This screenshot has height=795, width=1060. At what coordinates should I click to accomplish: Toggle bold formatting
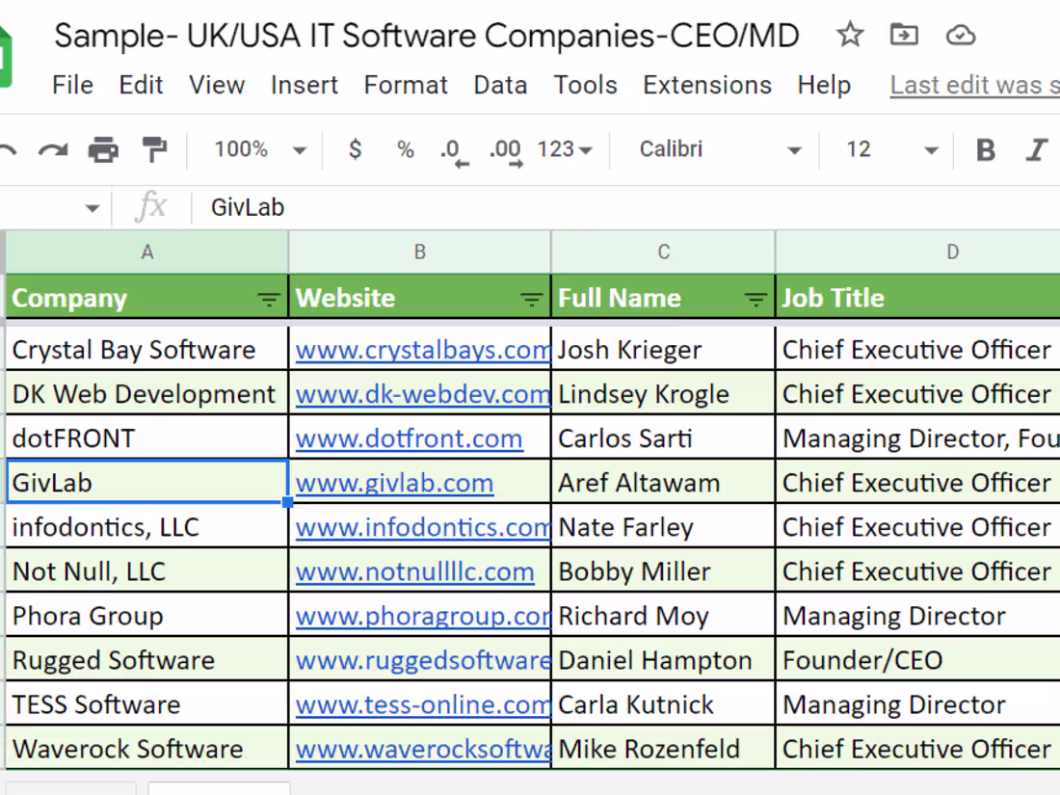pyautogui.click(x=985, y=149)
